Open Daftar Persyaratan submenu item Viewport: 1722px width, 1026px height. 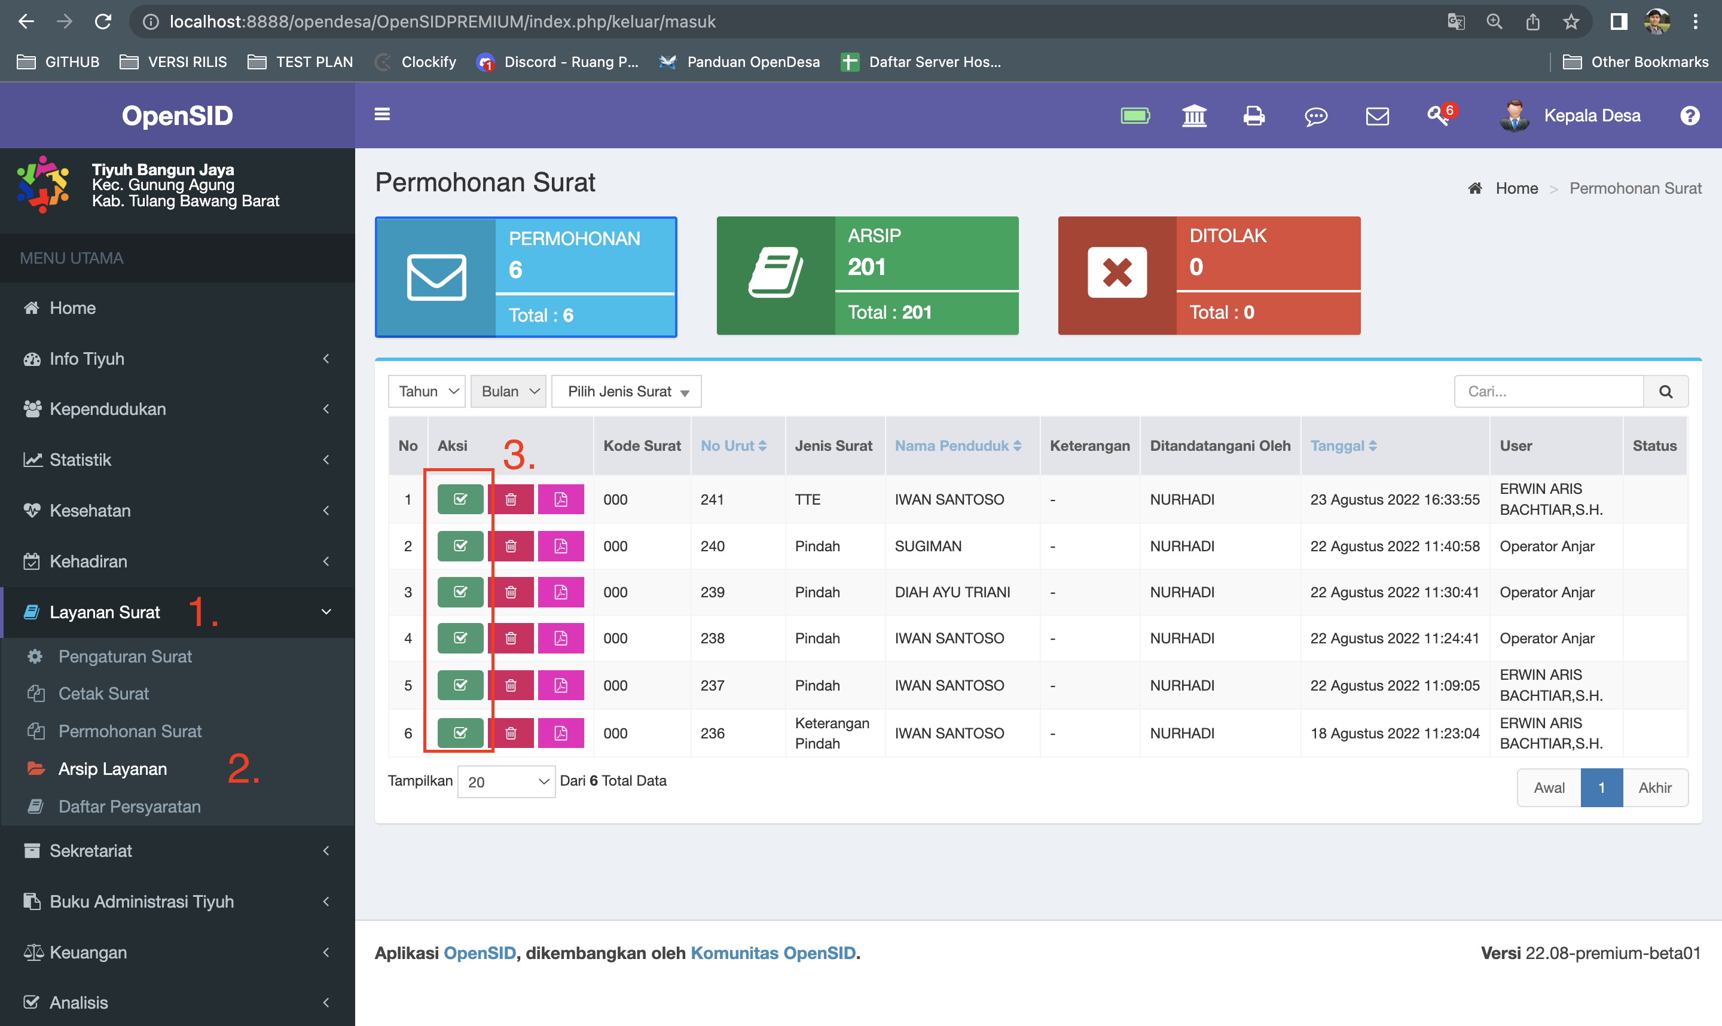[x=178, y=807]
